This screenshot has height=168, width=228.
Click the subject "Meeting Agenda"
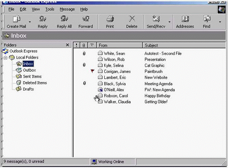point(158,84)
